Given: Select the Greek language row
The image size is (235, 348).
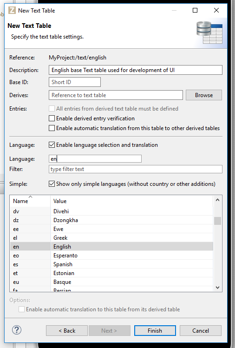Looking at the screenshot, I should tap(111, 238).
